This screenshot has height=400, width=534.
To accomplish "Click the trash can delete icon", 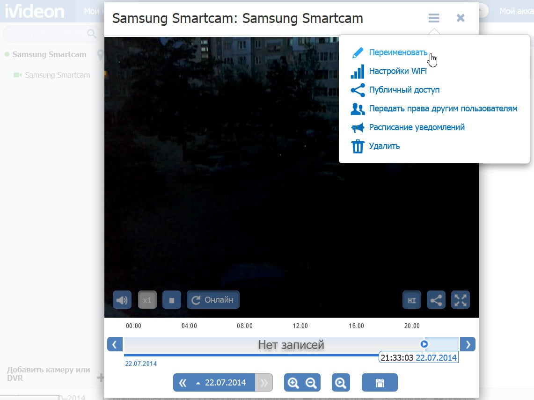I will (x=358, y=146).
